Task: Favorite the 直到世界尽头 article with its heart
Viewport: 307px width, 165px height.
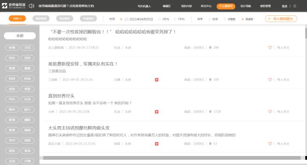Action: pos(270,112)
